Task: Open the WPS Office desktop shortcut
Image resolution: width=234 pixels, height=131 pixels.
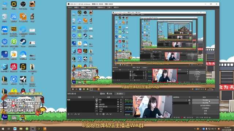Action: tap(4, 43)
